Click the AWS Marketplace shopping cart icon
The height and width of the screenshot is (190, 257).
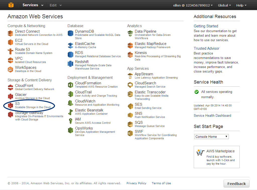(x=200, y=152)
